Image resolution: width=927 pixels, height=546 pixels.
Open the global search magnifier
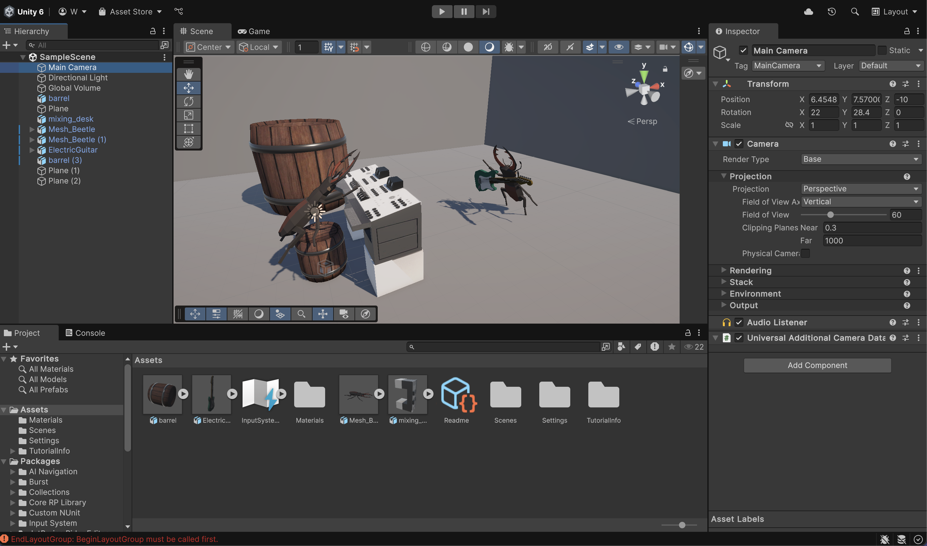click(x=854, y=12)
